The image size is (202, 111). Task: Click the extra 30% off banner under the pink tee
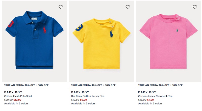click(x=160, y=85)
